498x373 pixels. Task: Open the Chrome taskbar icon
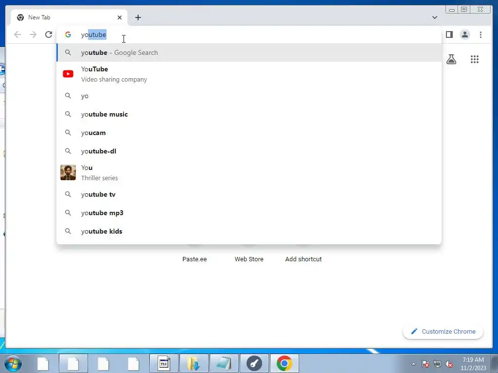(x=284, y=363)
